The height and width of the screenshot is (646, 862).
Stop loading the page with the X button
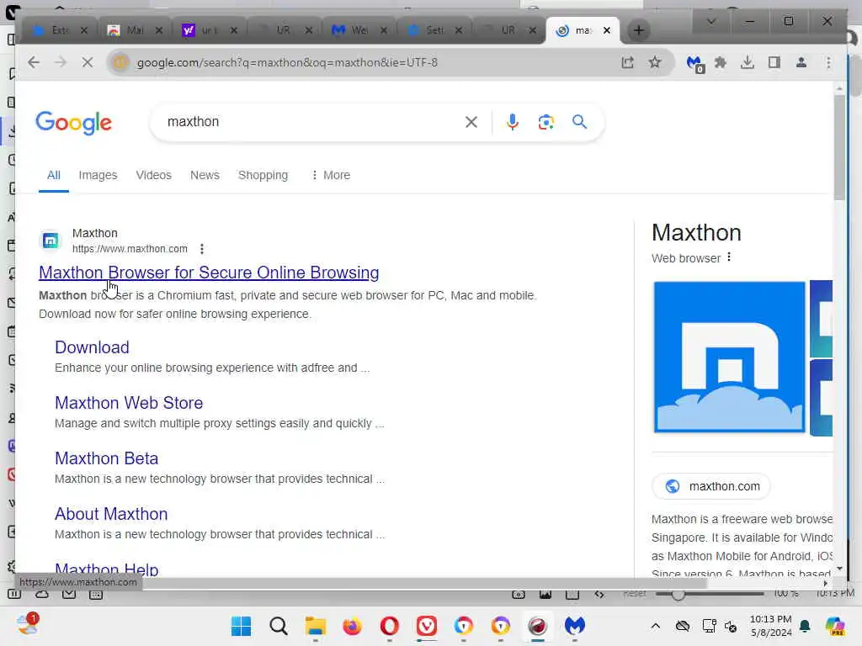tap(88, 62)
